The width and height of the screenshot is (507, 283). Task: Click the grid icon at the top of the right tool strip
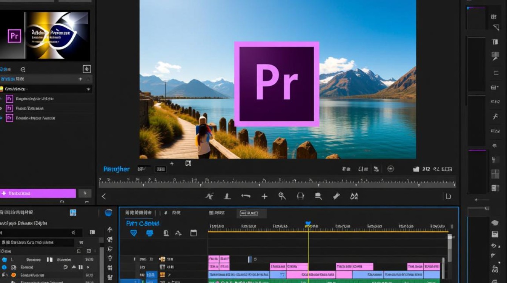point(494,17)
